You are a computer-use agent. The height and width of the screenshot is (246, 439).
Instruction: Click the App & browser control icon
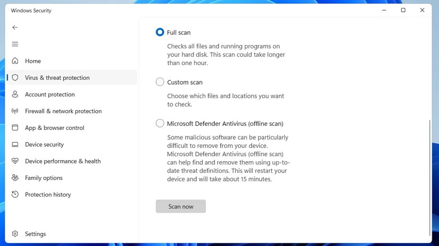click(x=15, y=128)
